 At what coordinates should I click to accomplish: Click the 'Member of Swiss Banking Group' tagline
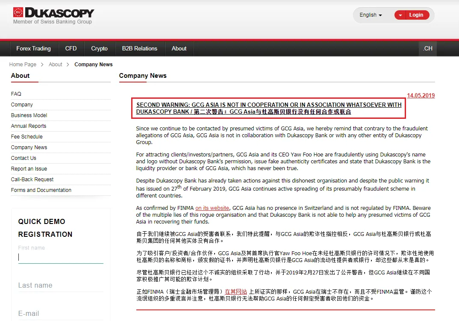click(53, 22)
